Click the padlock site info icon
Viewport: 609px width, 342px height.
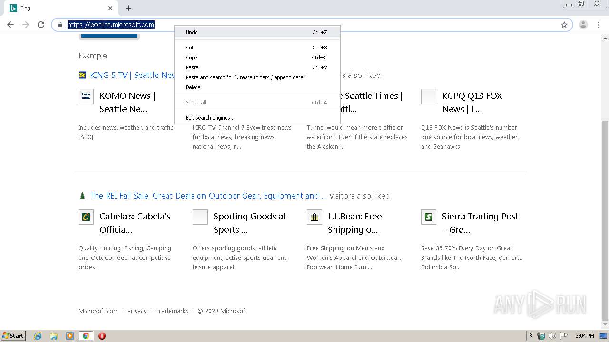click(x=60, y=25)
